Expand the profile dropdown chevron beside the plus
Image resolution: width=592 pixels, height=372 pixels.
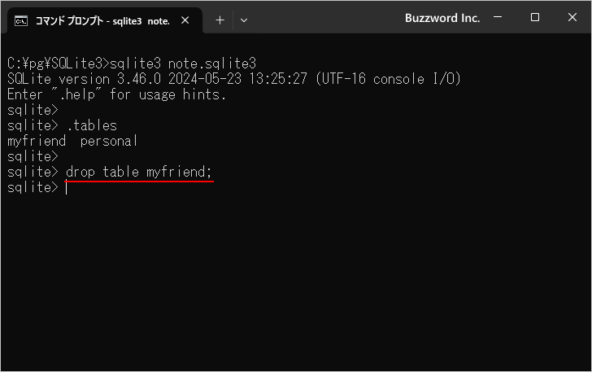pyautogui.click(x=244, y=20)
